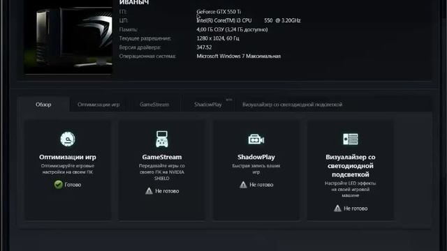Viewport: 447px width, 251px height.
Task: Click the GeForce GTX 550 Ti text
Action: tap(219, 12)
